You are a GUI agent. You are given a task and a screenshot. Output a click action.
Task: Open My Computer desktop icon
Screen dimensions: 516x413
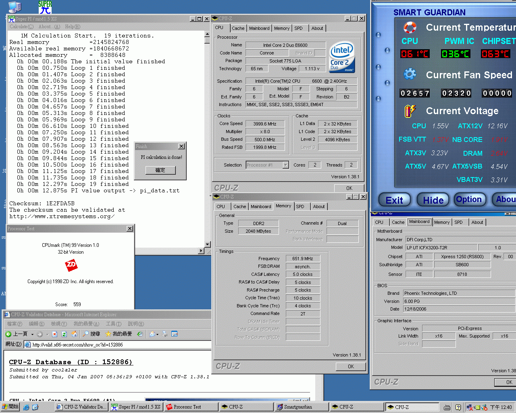15,7
